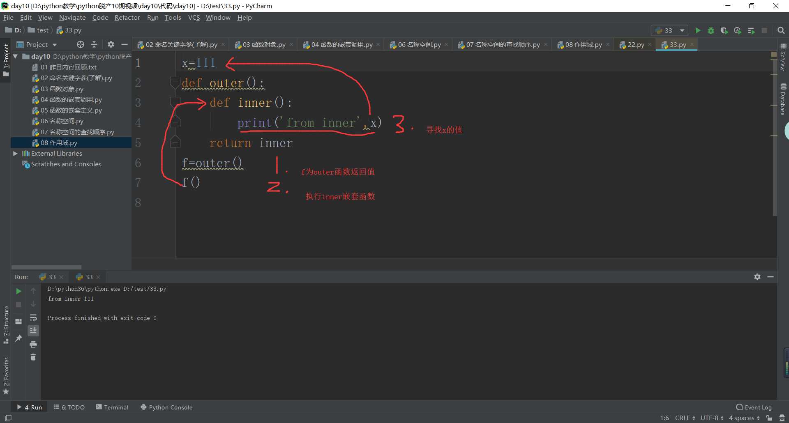789x423 pixels.
Task: Click the stop button in top toolbar
Action: click(x=764, y=30)
